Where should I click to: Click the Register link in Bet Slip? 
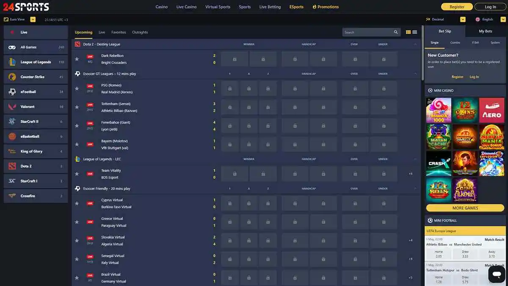[x=457, y=77]
